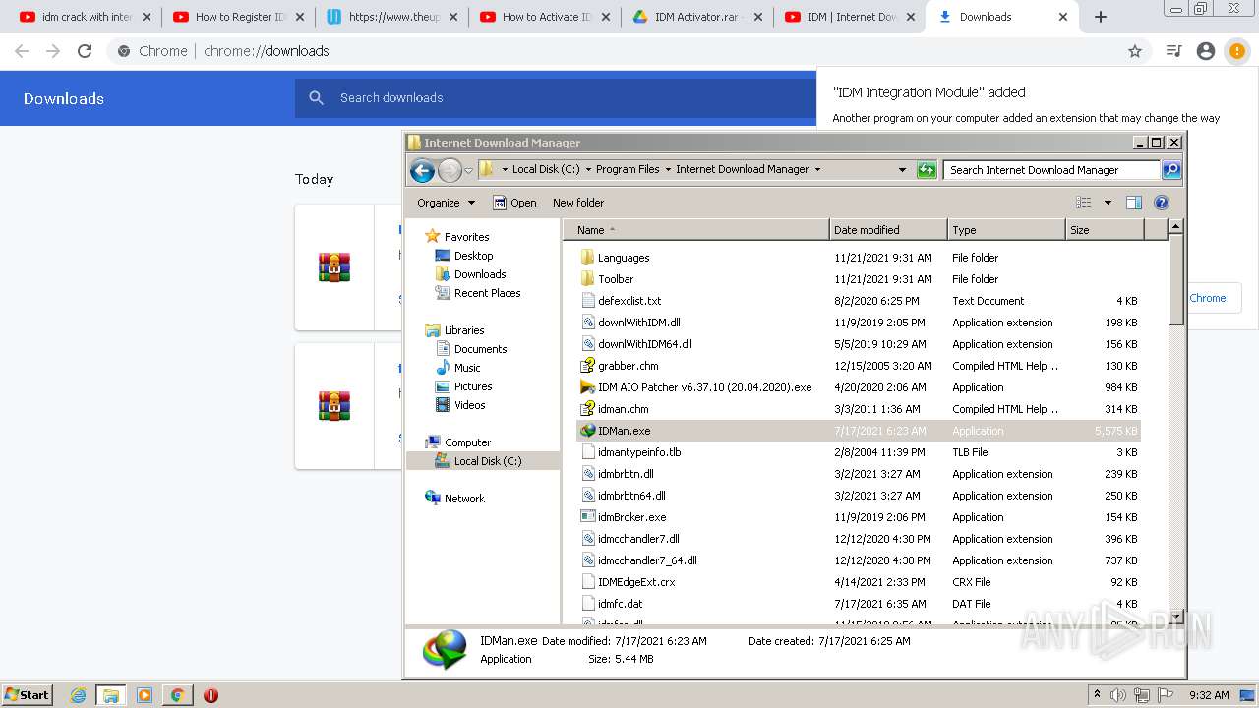Toggle the preview pane icon

[1134, 203]
